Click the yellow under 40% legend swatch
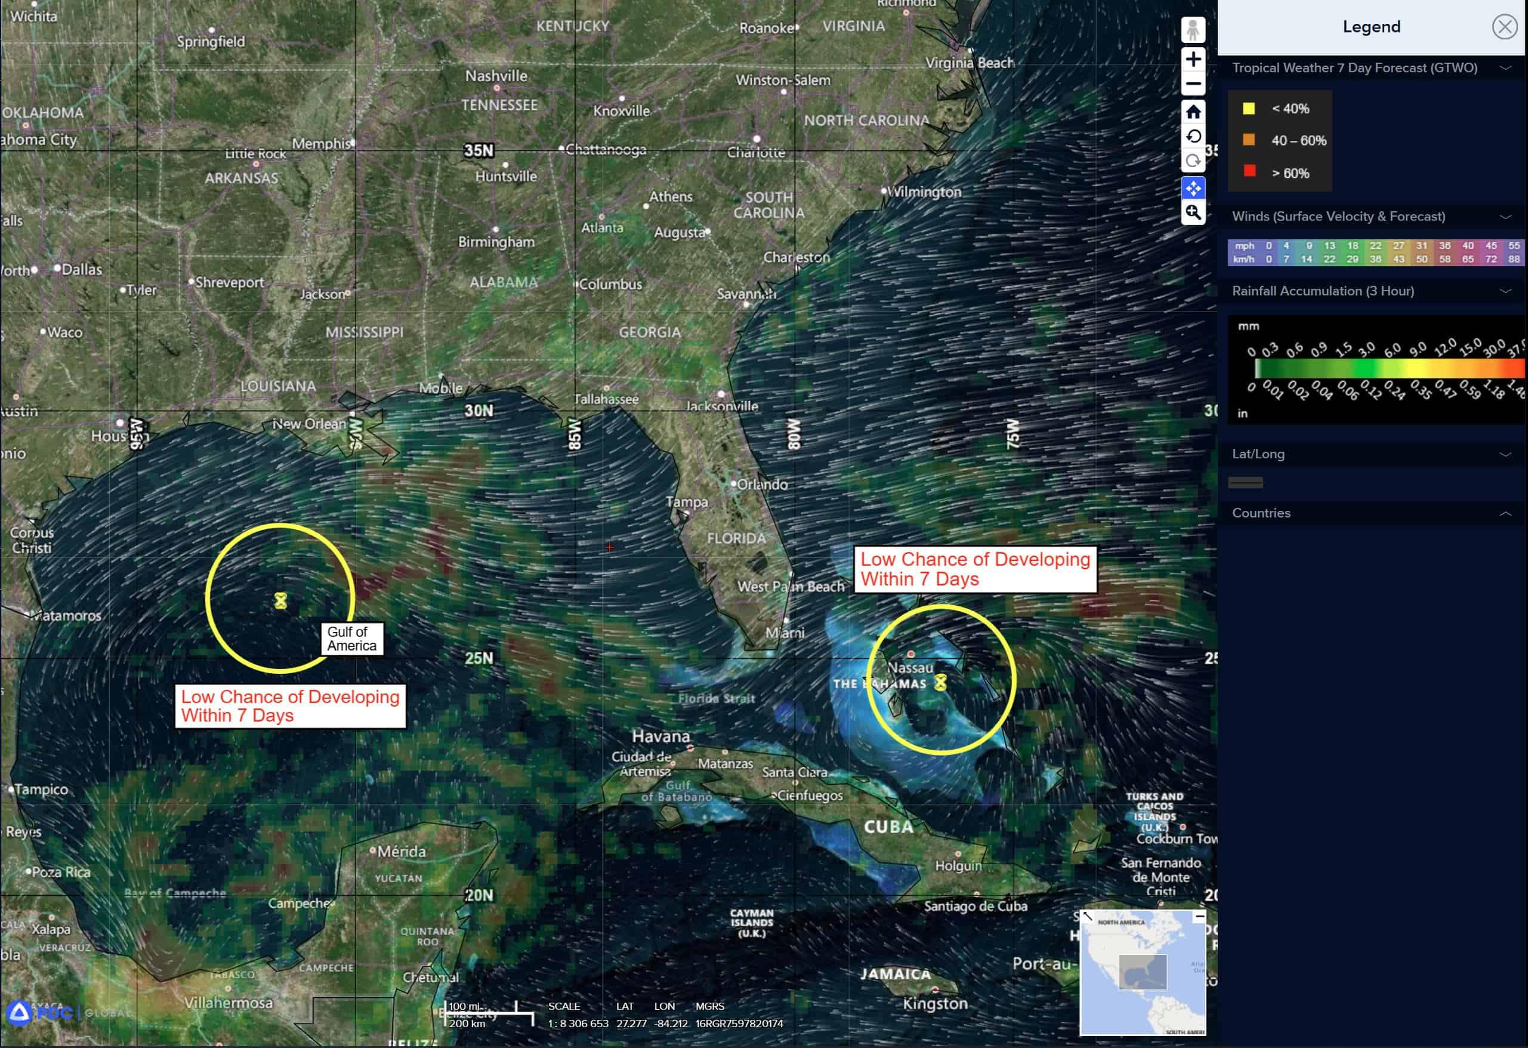Viewport: 1528px width, 1048px height. [1249, 109]
